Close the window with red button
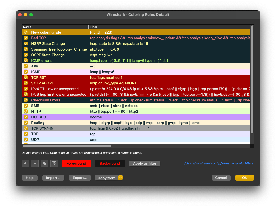 point(20,15)
